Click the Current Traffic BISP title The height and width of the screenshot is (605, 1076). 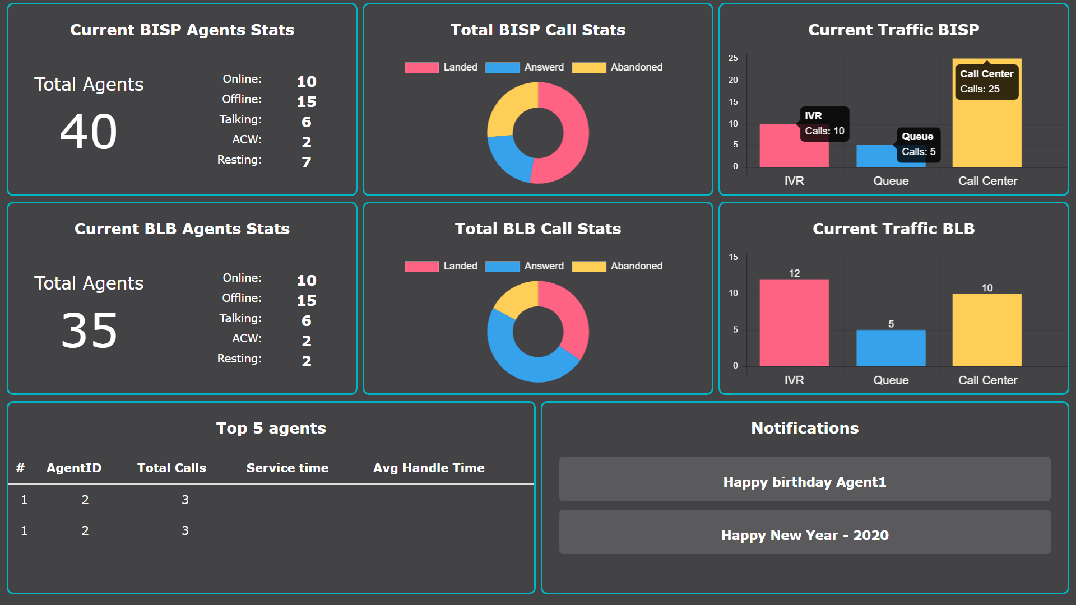pyautogui.click(x=894, y=30)
